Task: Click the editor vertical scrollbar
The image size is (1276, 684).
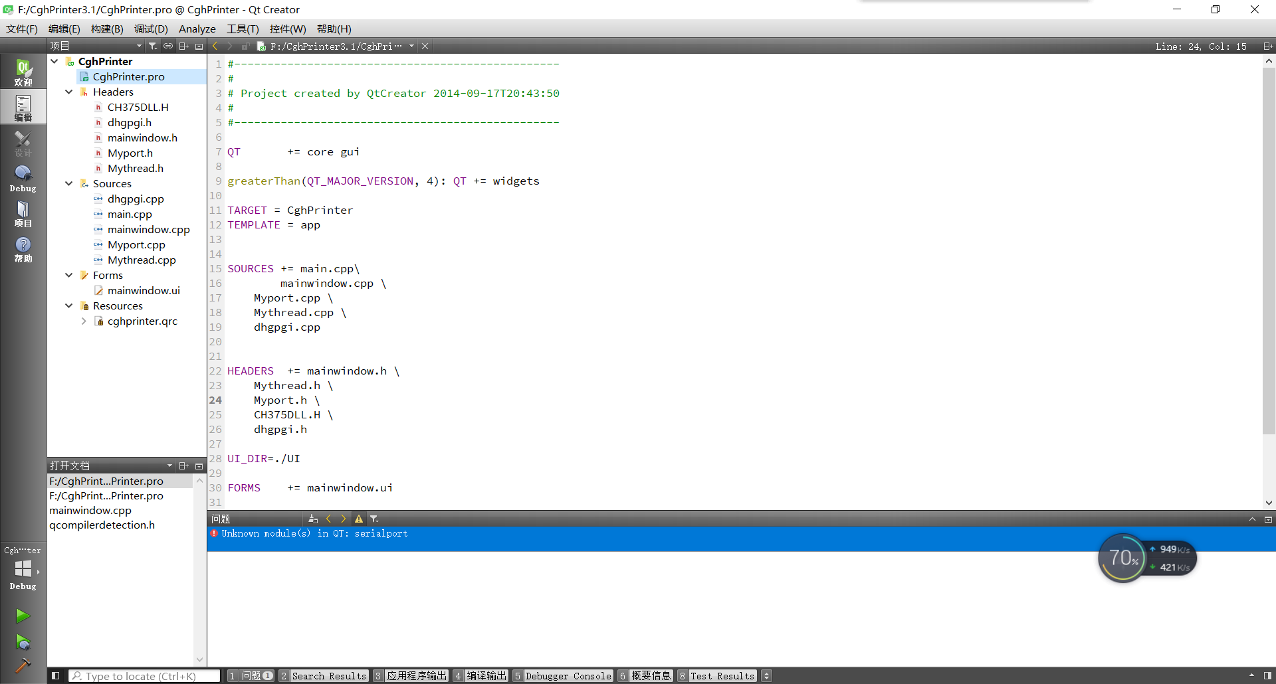Action: coord(1269,250)
